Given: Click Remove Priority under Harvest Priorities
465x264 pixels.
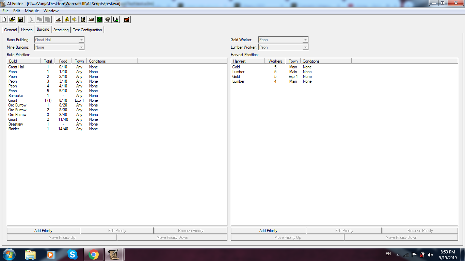Looking at the screenshot, I should pos(420,231).
